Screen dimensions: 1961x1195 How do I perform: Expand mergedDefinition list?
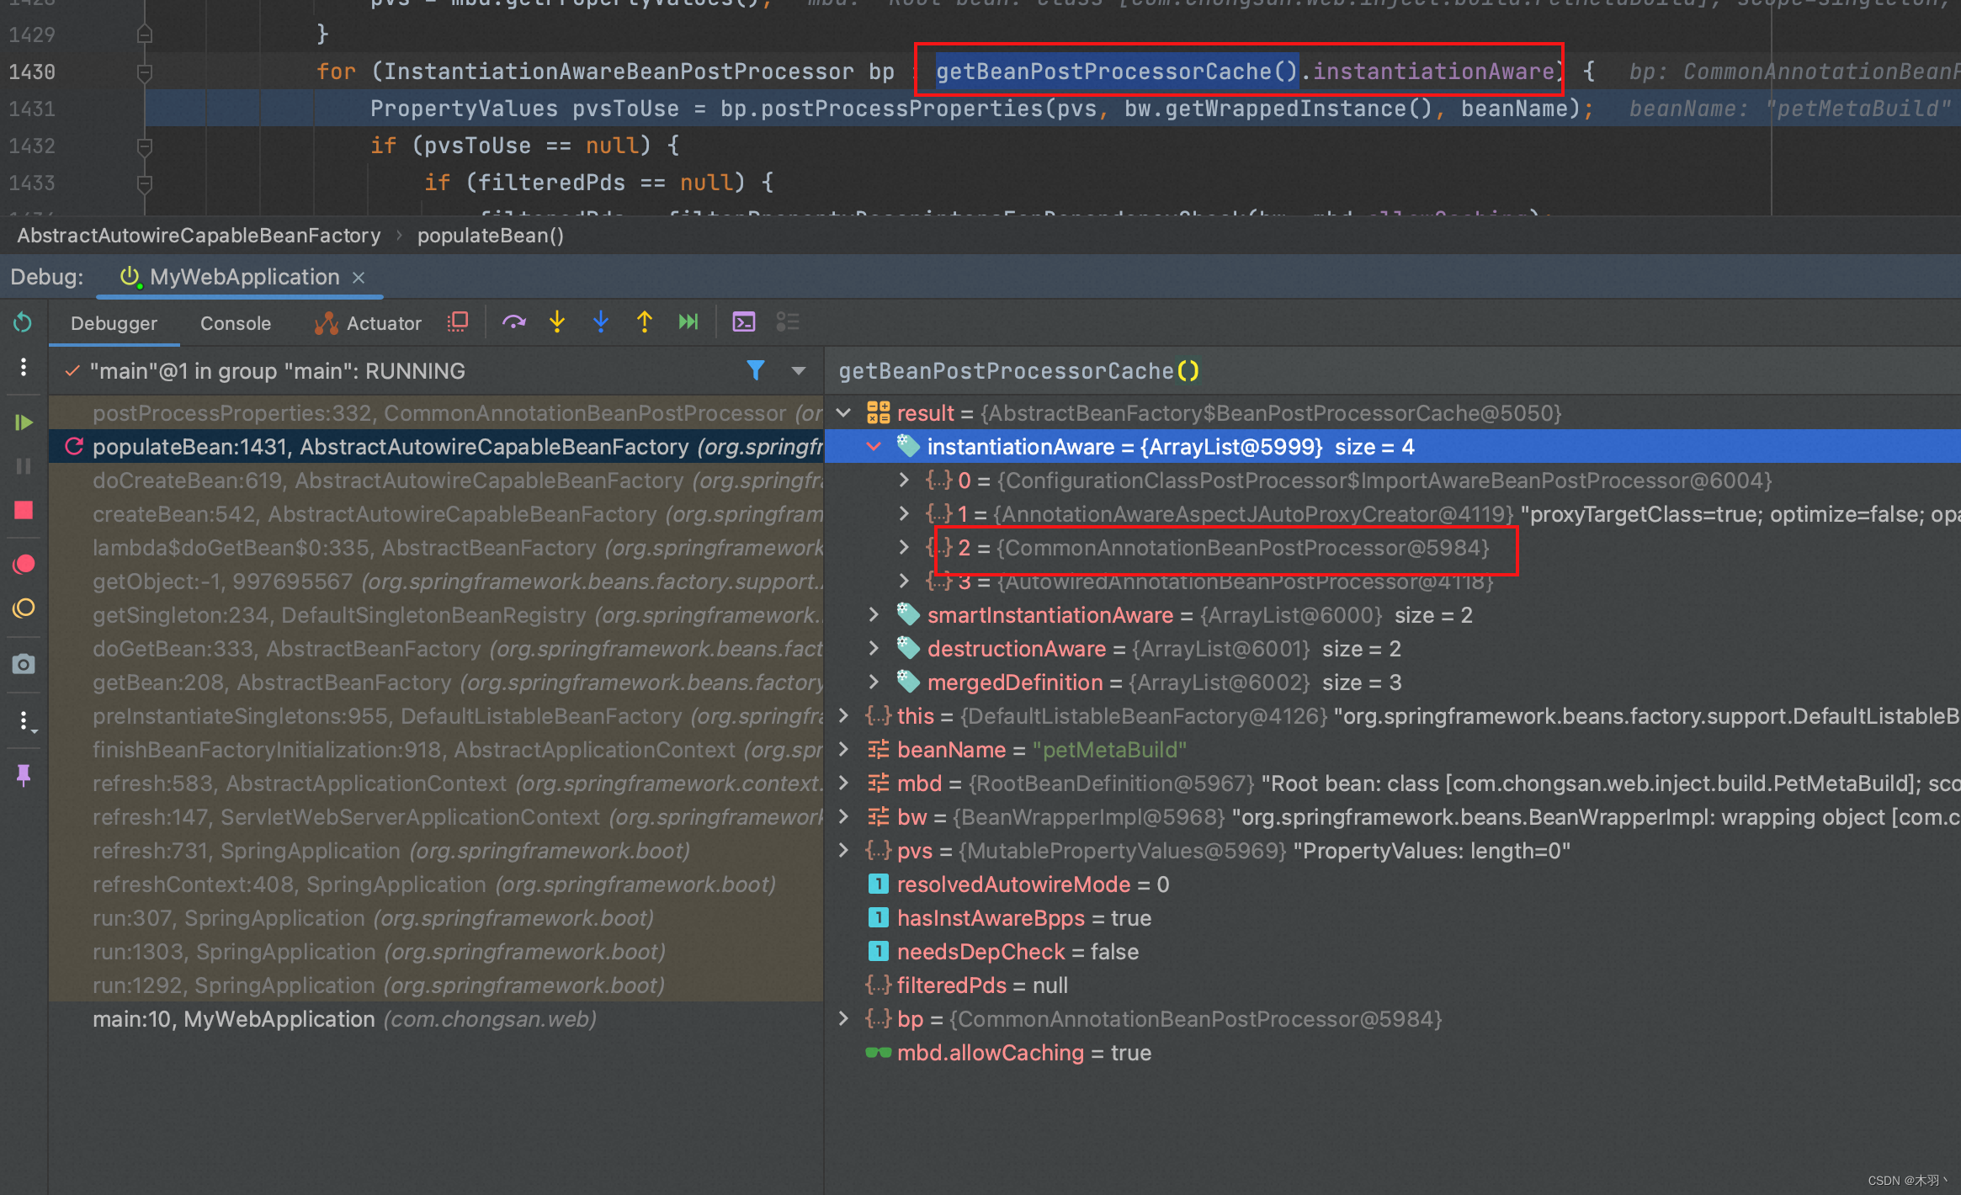pyautogui.click(x=874, y=682)
